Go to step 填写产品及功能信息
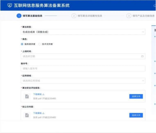The width and height of the screenshot is (156, 133). (143, 16)
